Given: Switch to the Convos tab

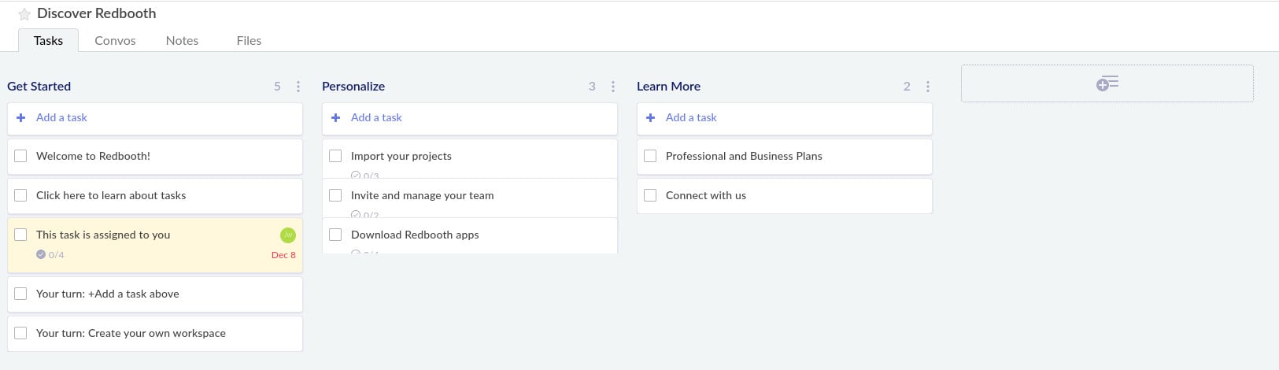Looking at the screenshot, I should [115, 40].
